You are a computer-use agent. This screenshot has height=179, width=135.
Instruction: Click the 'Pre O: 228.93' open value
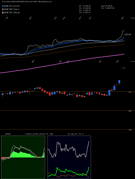tap(85, 6)
